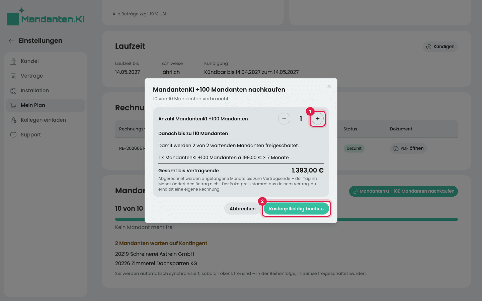
Task: Select Installation in the sidebar
Action: 46,91
